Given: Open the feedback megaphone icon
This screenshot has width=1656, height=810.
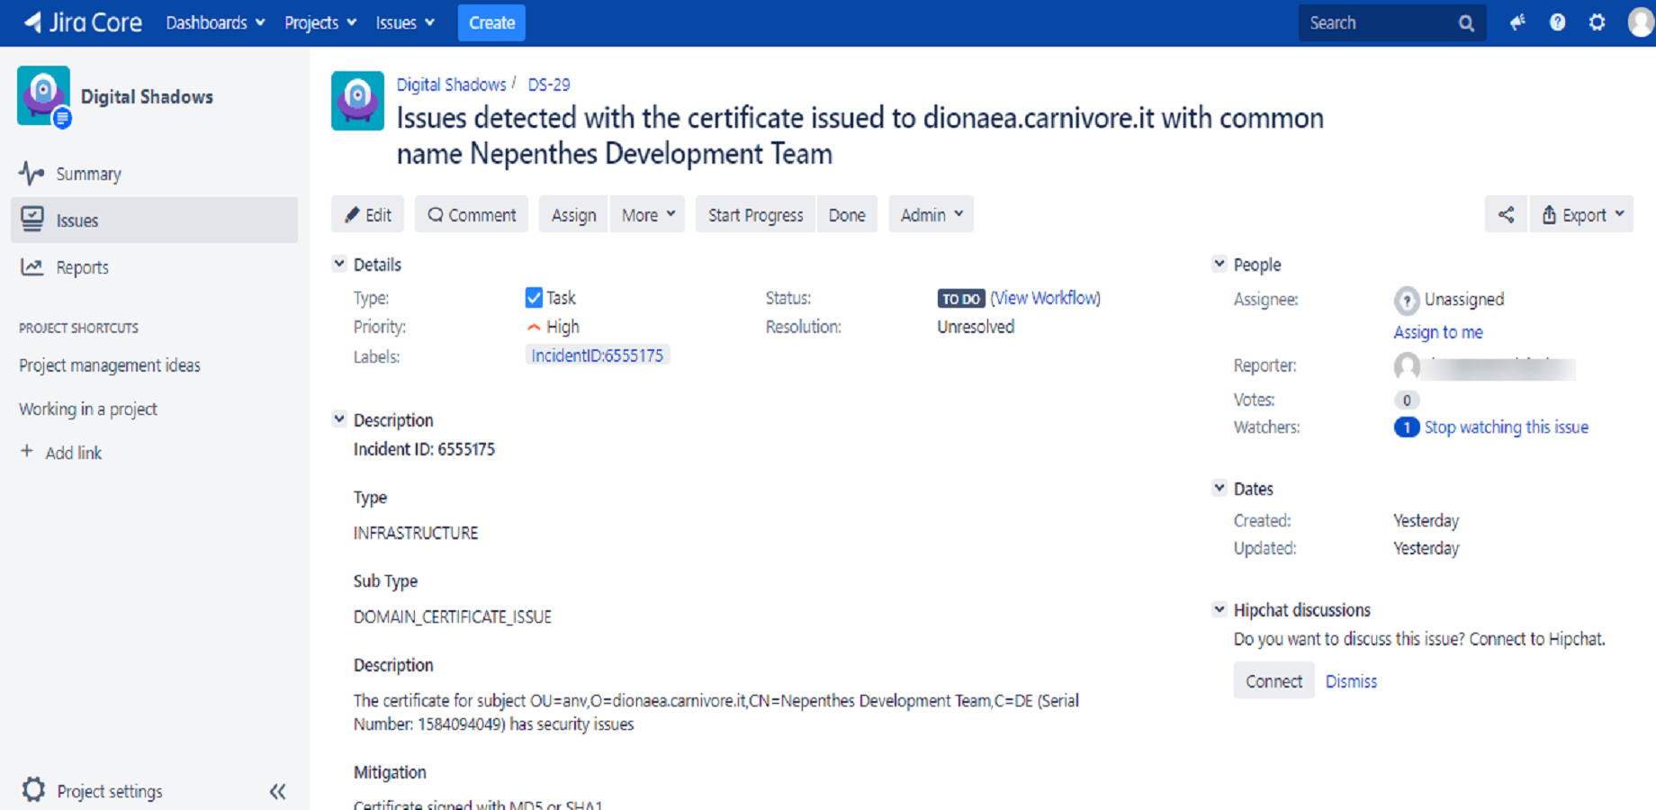Looking at the screenshot, I should (1517, 22).
